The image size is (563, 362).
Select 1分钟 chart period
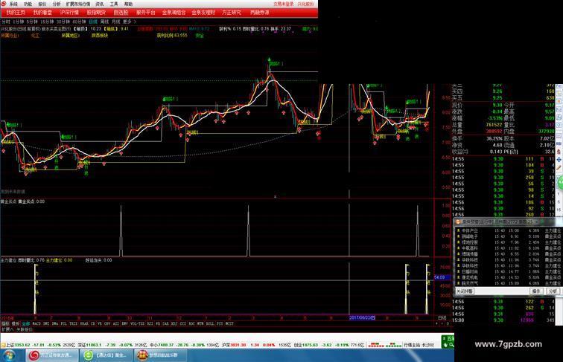pos(19,22)
